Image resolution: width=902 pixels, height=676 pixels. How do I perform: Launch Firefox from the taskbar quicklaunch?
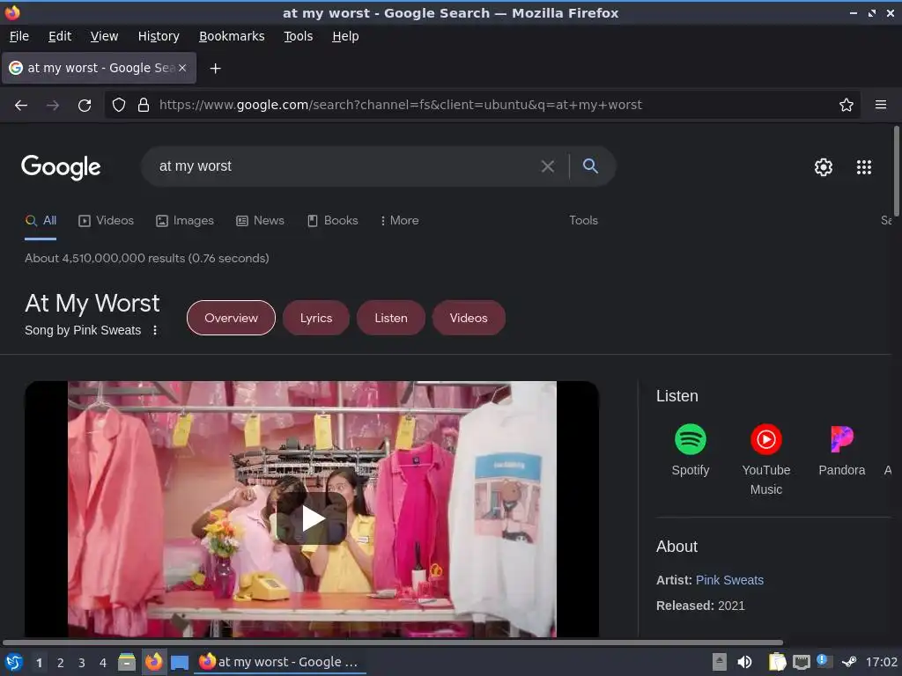pos(153,662)
